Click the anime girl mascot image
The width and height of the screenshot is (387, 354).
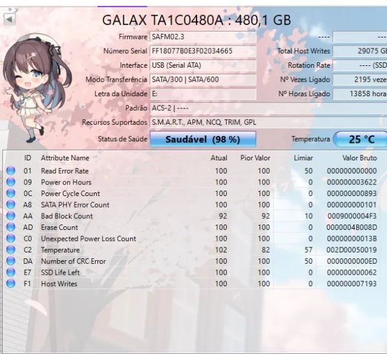37,89
